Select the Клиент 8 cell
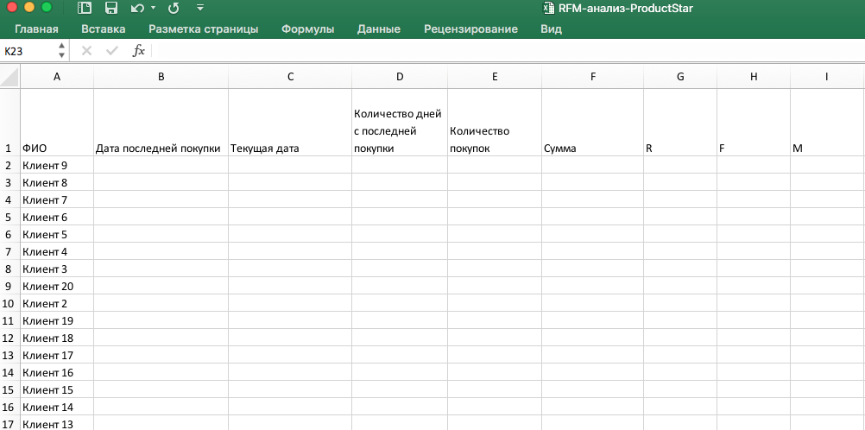The width and height of the screenshot is (865, 430). [x=57, y=181]
